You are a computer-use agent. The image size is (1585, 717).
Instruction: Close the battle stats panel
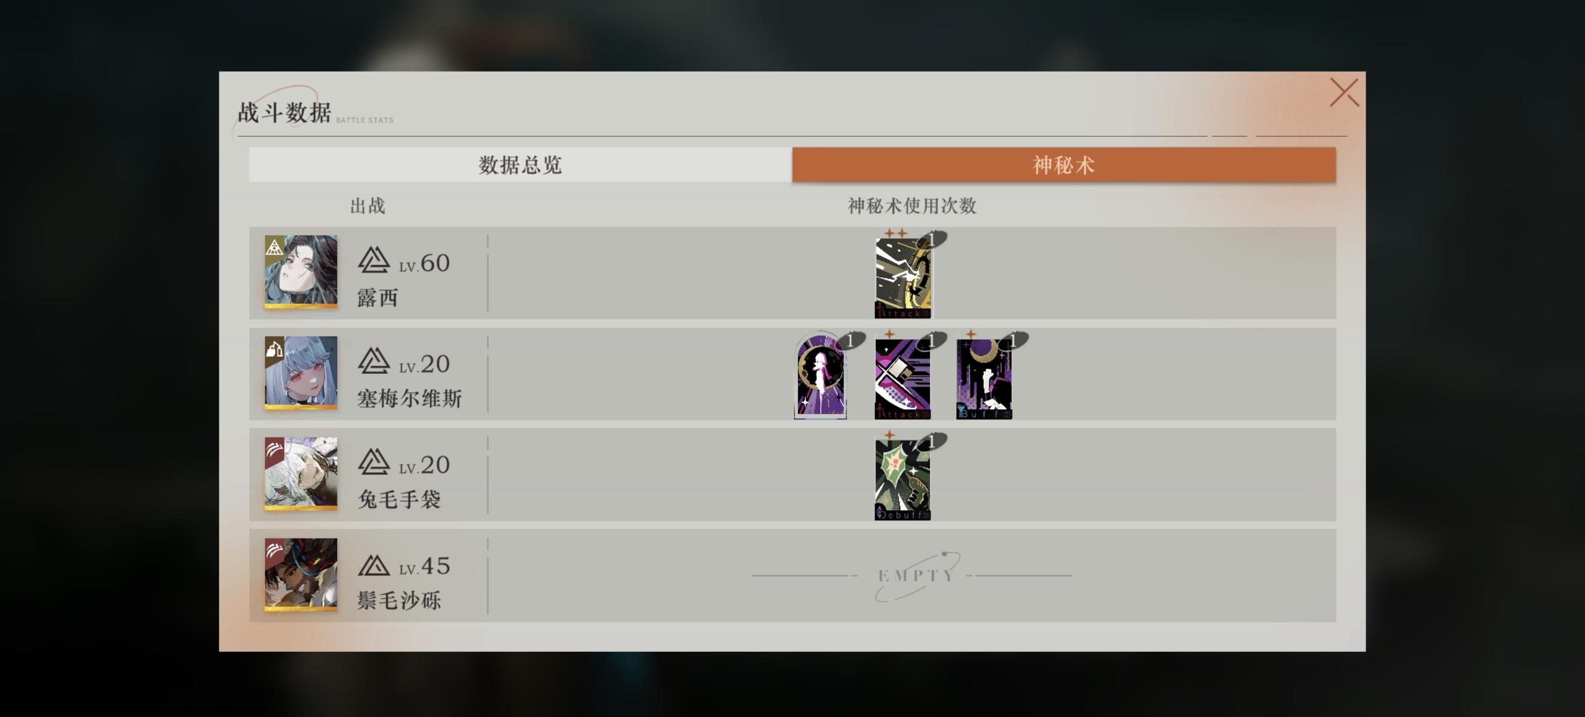tap(1344, 92)
